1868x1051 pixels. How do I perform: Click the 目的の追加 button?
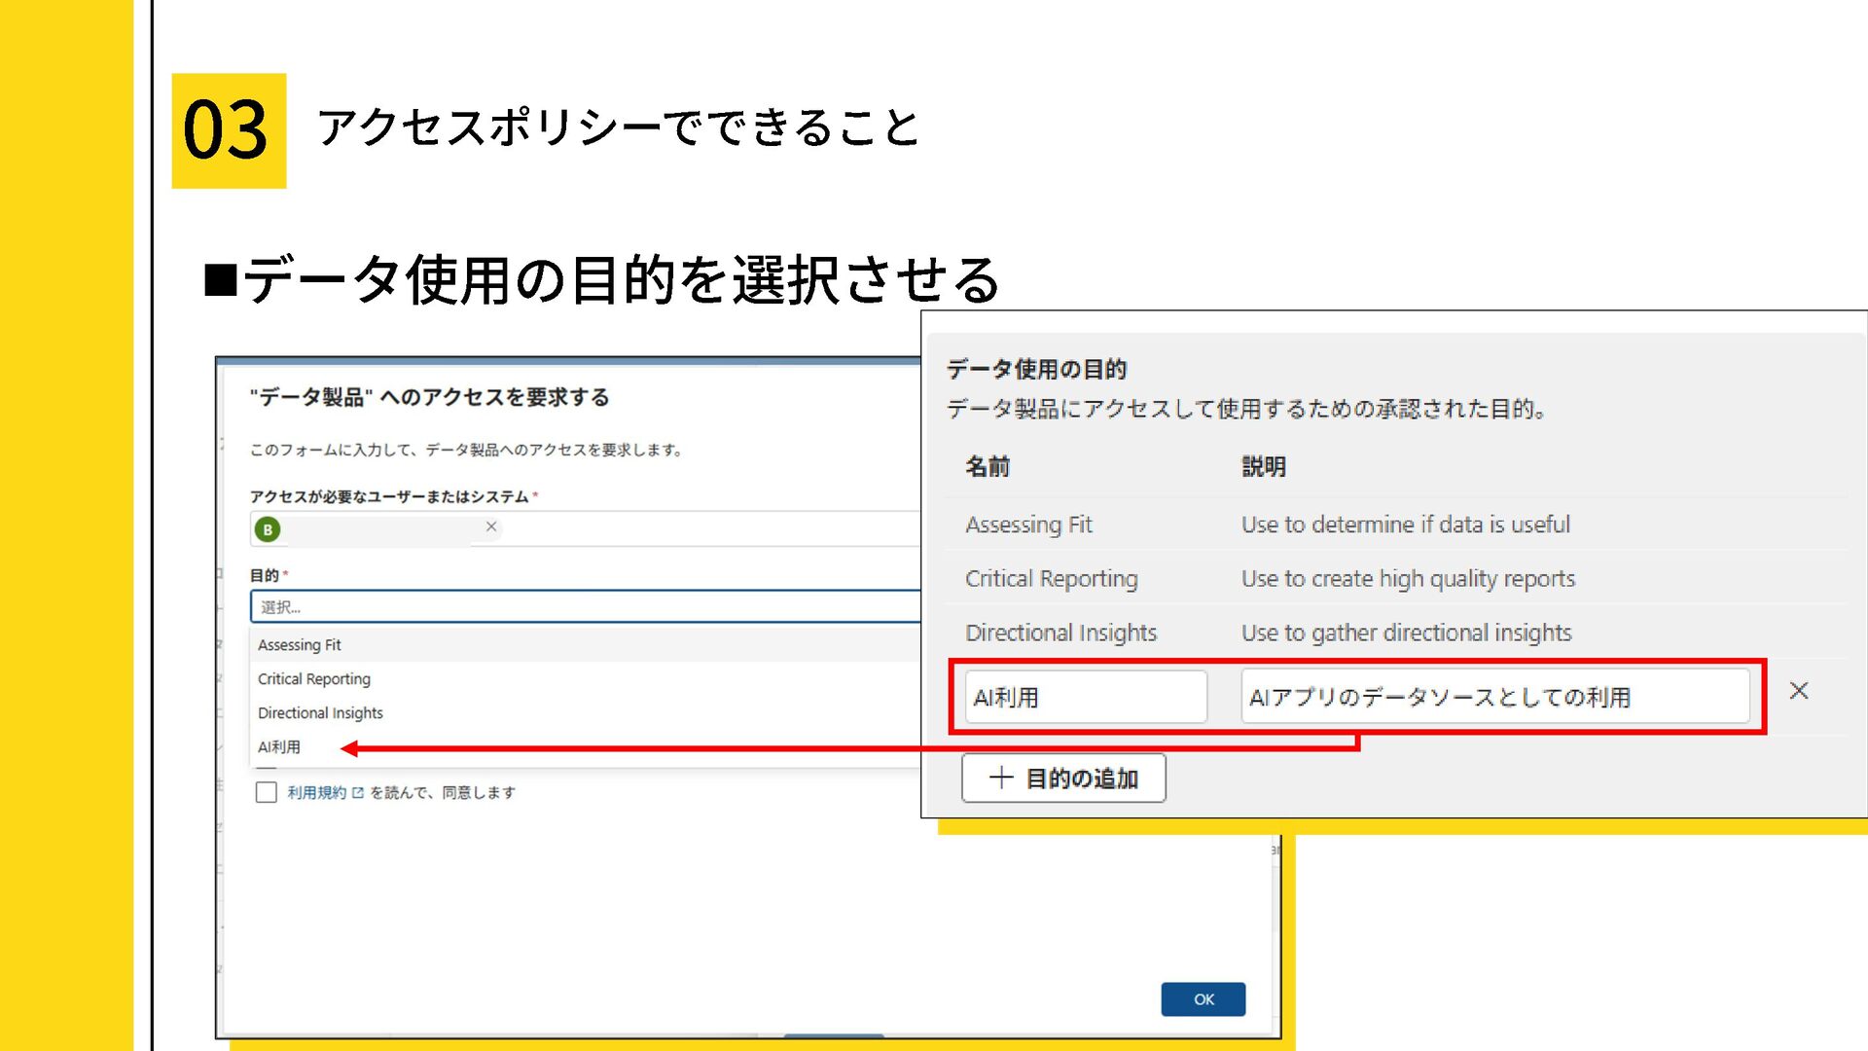point(1063,778)
